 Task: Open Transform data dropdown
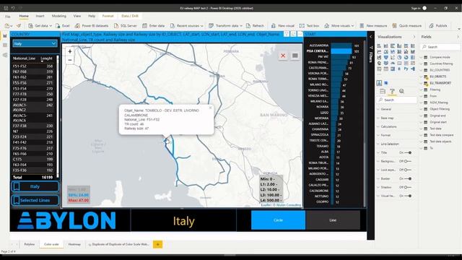(x=240, y=26)
